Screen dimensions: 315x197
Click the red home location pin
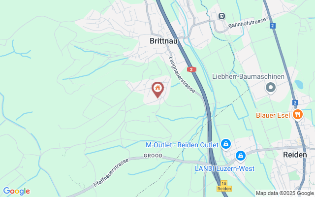[157, 90]
